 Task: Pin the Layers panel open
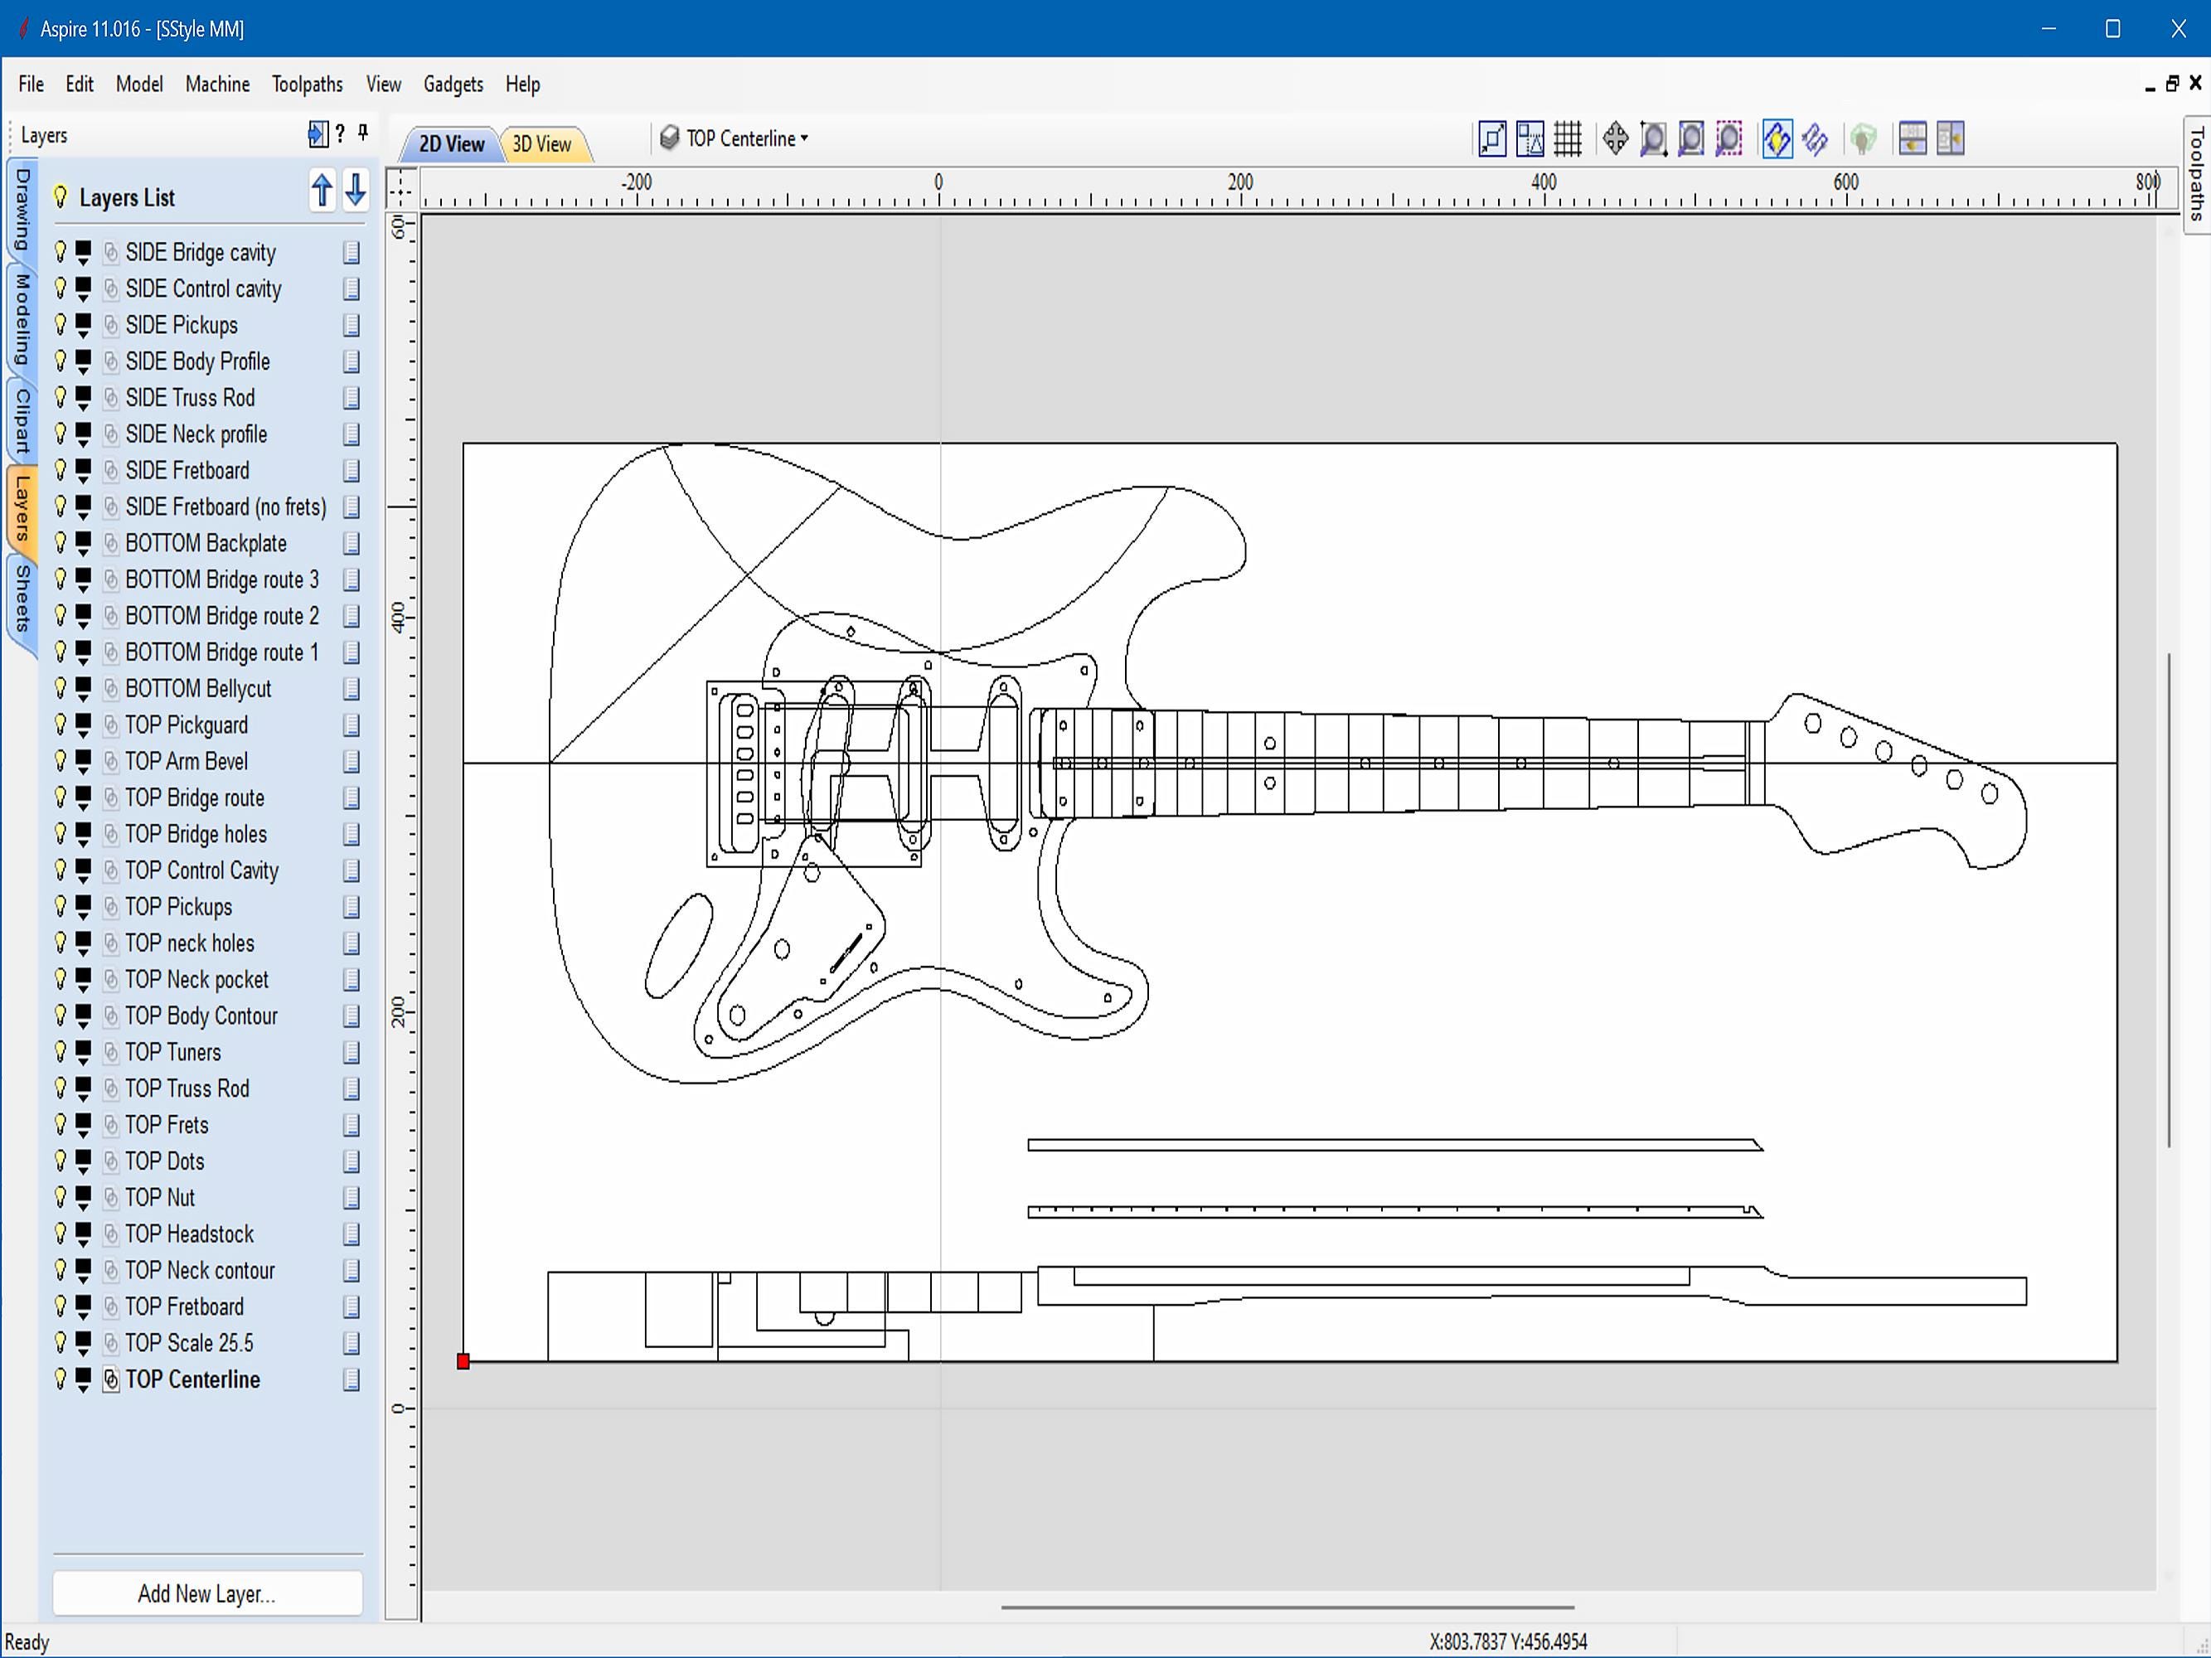click(365, 133)
